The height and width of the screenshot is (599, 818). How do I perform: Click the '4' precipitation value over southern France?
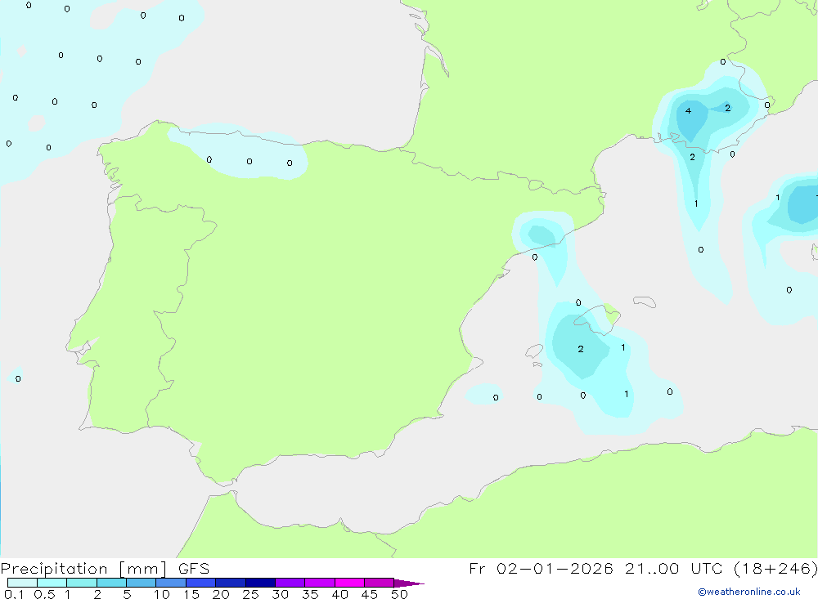688,110
